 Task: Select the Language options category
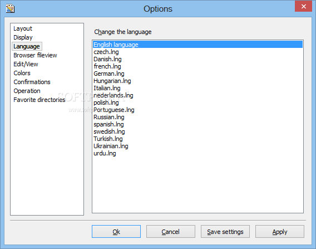point(27,46)
